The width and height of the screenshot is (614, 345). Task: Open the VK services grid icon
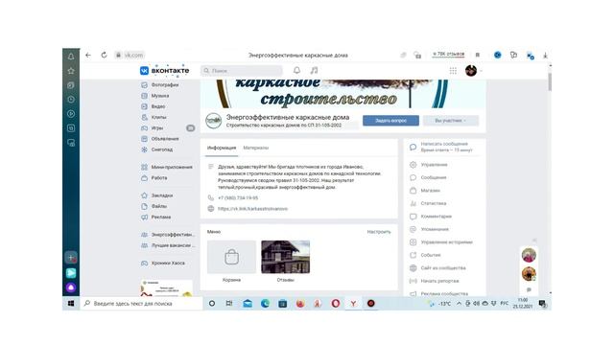(453, 71)
